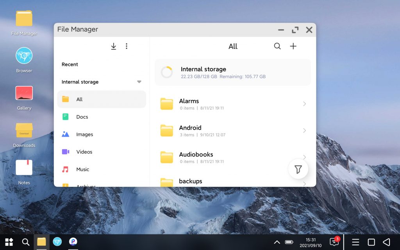Collapse the Internal storage dropdown arrow
Viewport: 400px width, 250px height.
coord(139,82)
